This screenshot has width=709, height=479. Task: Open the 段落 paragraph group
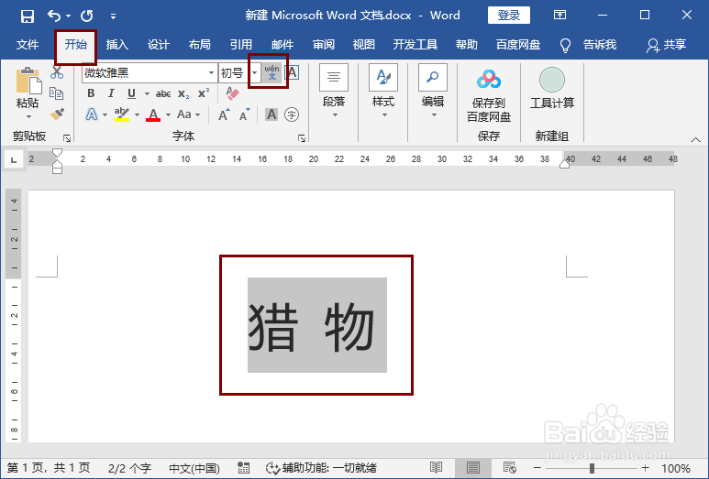click(x=334, y=93)
